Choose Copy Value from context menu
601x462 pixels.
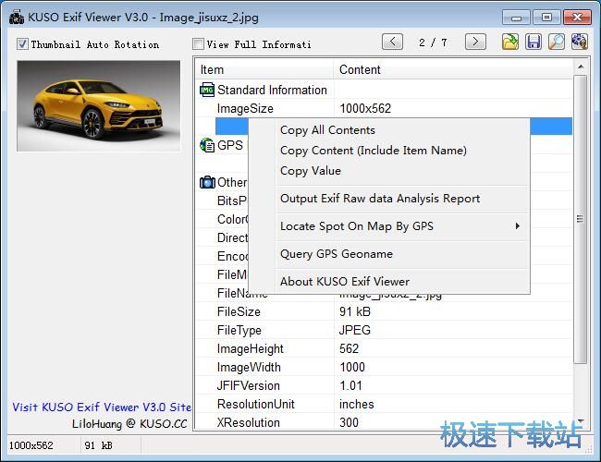(x=310, y=171)
